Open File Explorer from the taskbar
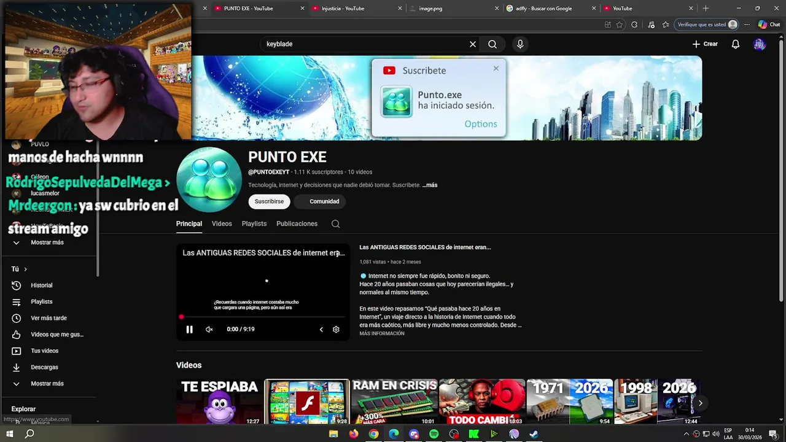Screen dimensions: 786x442 333,434
